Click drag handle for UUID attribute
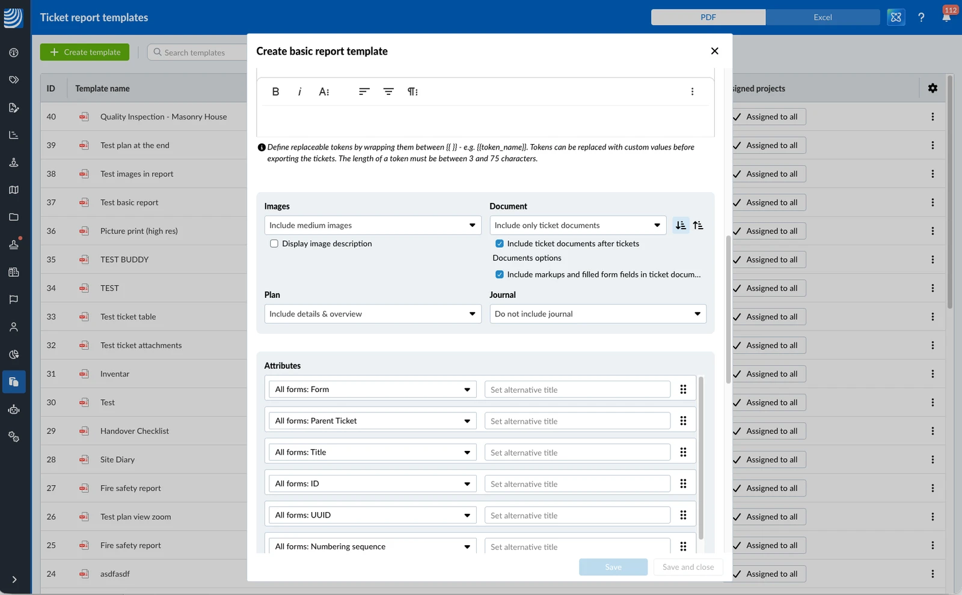 point(683,515)
